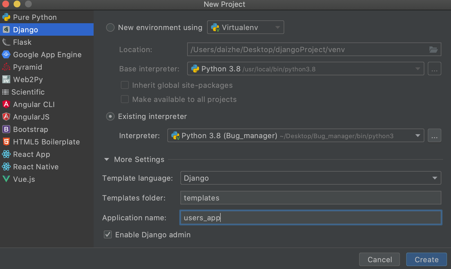Viewport: 451px width, 269px height.
Task: Choose the Google App Engine project type
Action: [x=47, y=55]
